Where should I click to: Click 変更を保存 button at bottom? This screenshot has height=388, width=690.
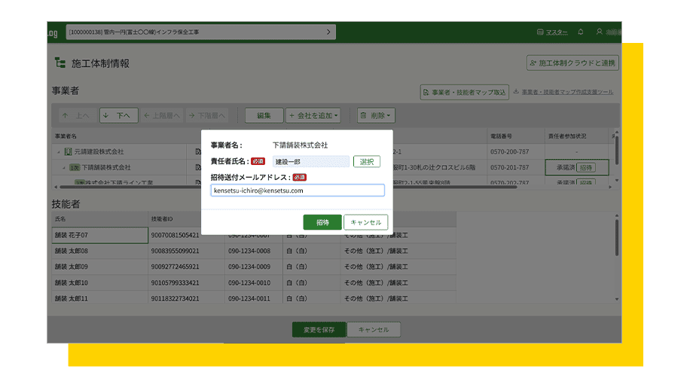(319, 329)
